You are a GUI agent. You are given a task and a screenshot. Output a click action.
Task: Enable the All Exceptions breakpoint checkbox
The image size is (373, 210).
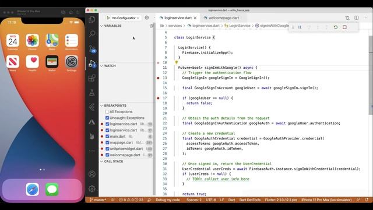pos(107,111)
